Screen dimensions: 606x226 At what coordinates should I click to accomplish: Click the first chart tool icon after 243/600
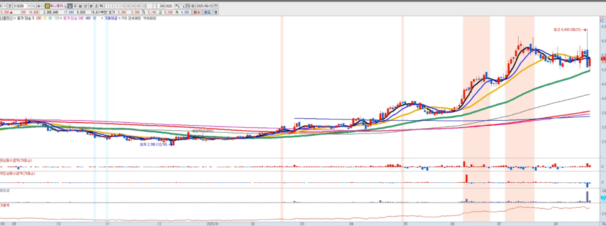coord(177,6)
